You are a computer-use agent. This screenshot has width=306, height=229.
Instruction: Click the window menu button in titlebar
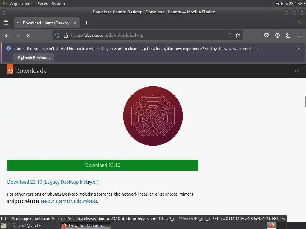pyautogui.click(x=4, y=12)
